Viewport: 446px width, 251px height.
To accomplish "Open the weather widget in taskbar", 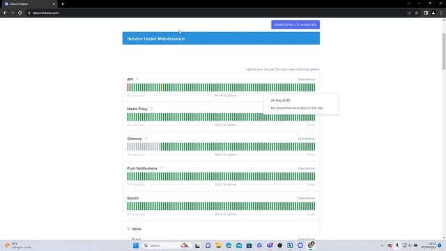I will click(x=17, y=245).
